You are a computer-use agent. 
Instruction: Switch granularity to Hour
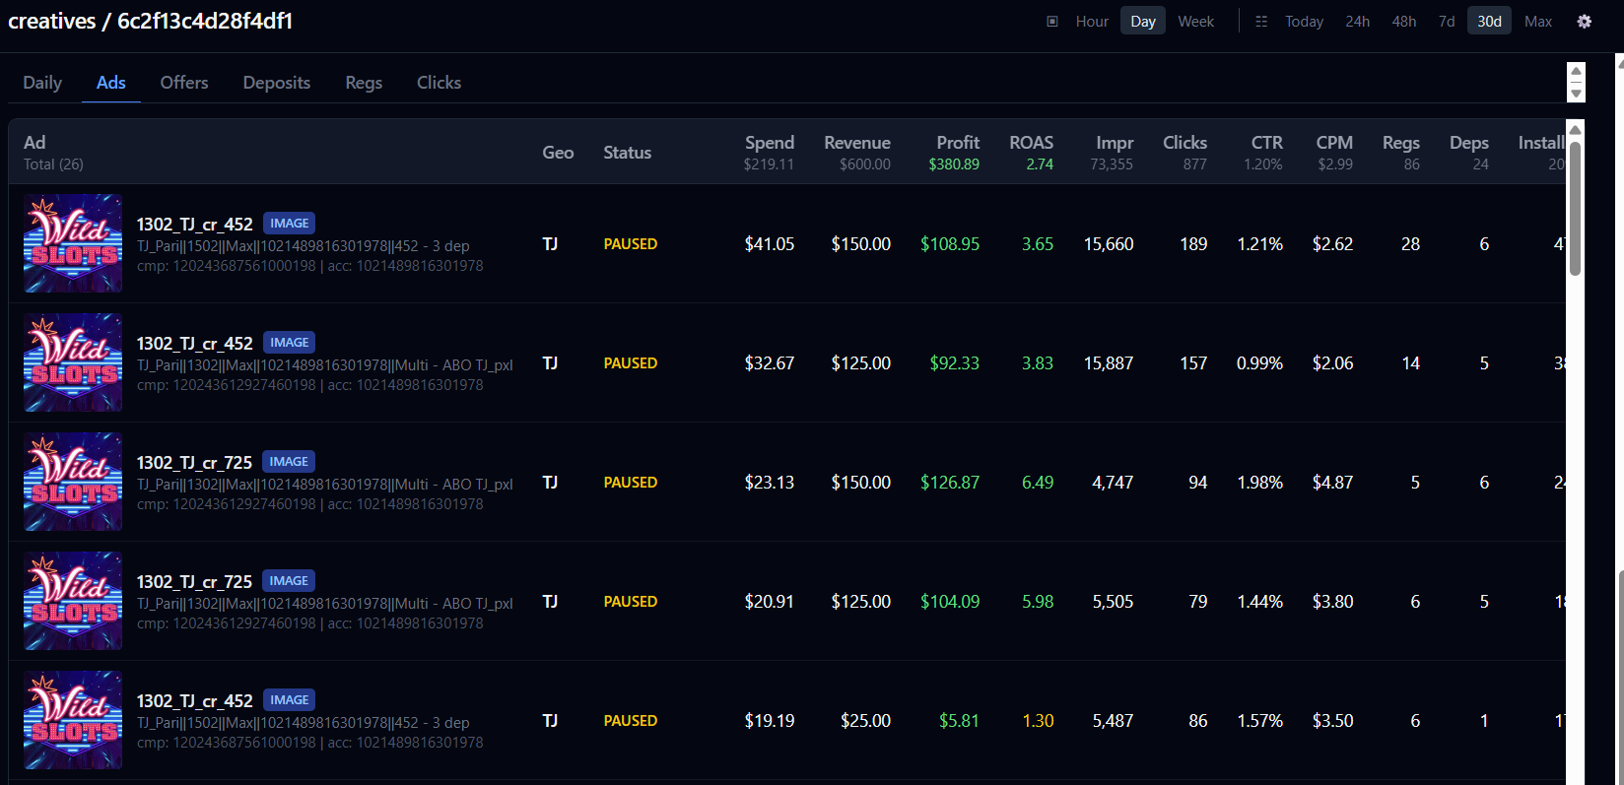[1092, 22]
